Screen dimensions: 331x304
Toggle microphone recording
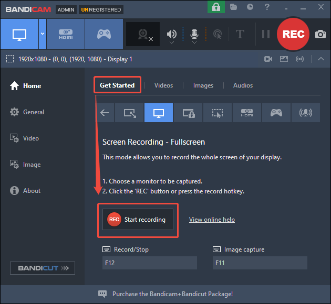coord(194,34)
